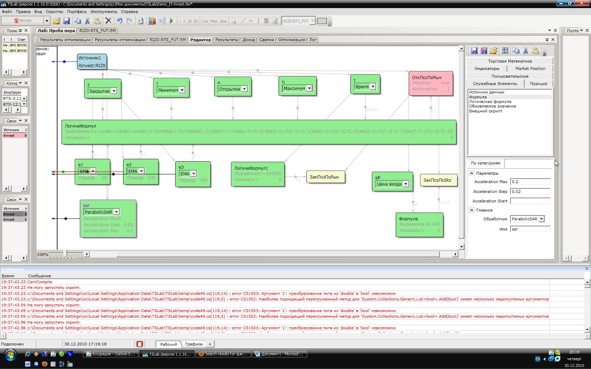The height and width of the screenshot is (369, 591).
Task: Click scissors Cut icon in editor panel toolbar
Action: pos(526,51)
